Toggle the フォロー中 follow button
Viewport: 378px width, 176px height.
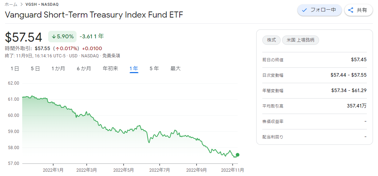pos(319,10)
